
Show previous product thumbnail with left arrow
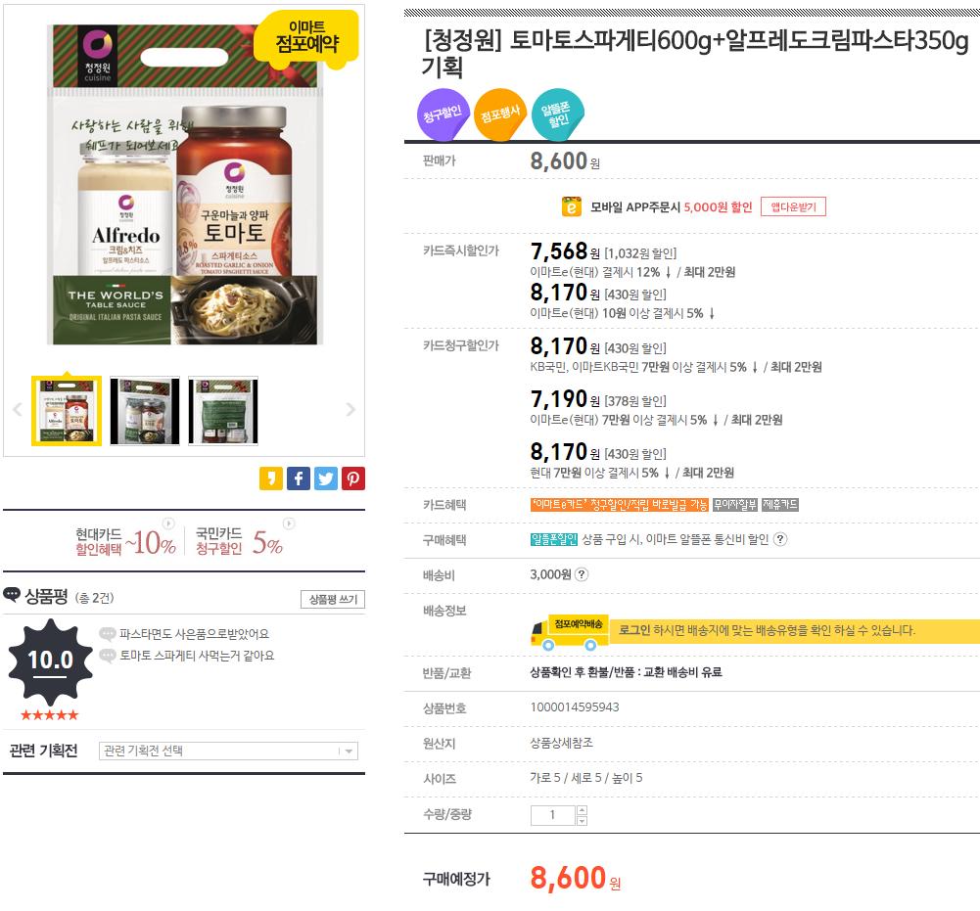tap(18, 409)
